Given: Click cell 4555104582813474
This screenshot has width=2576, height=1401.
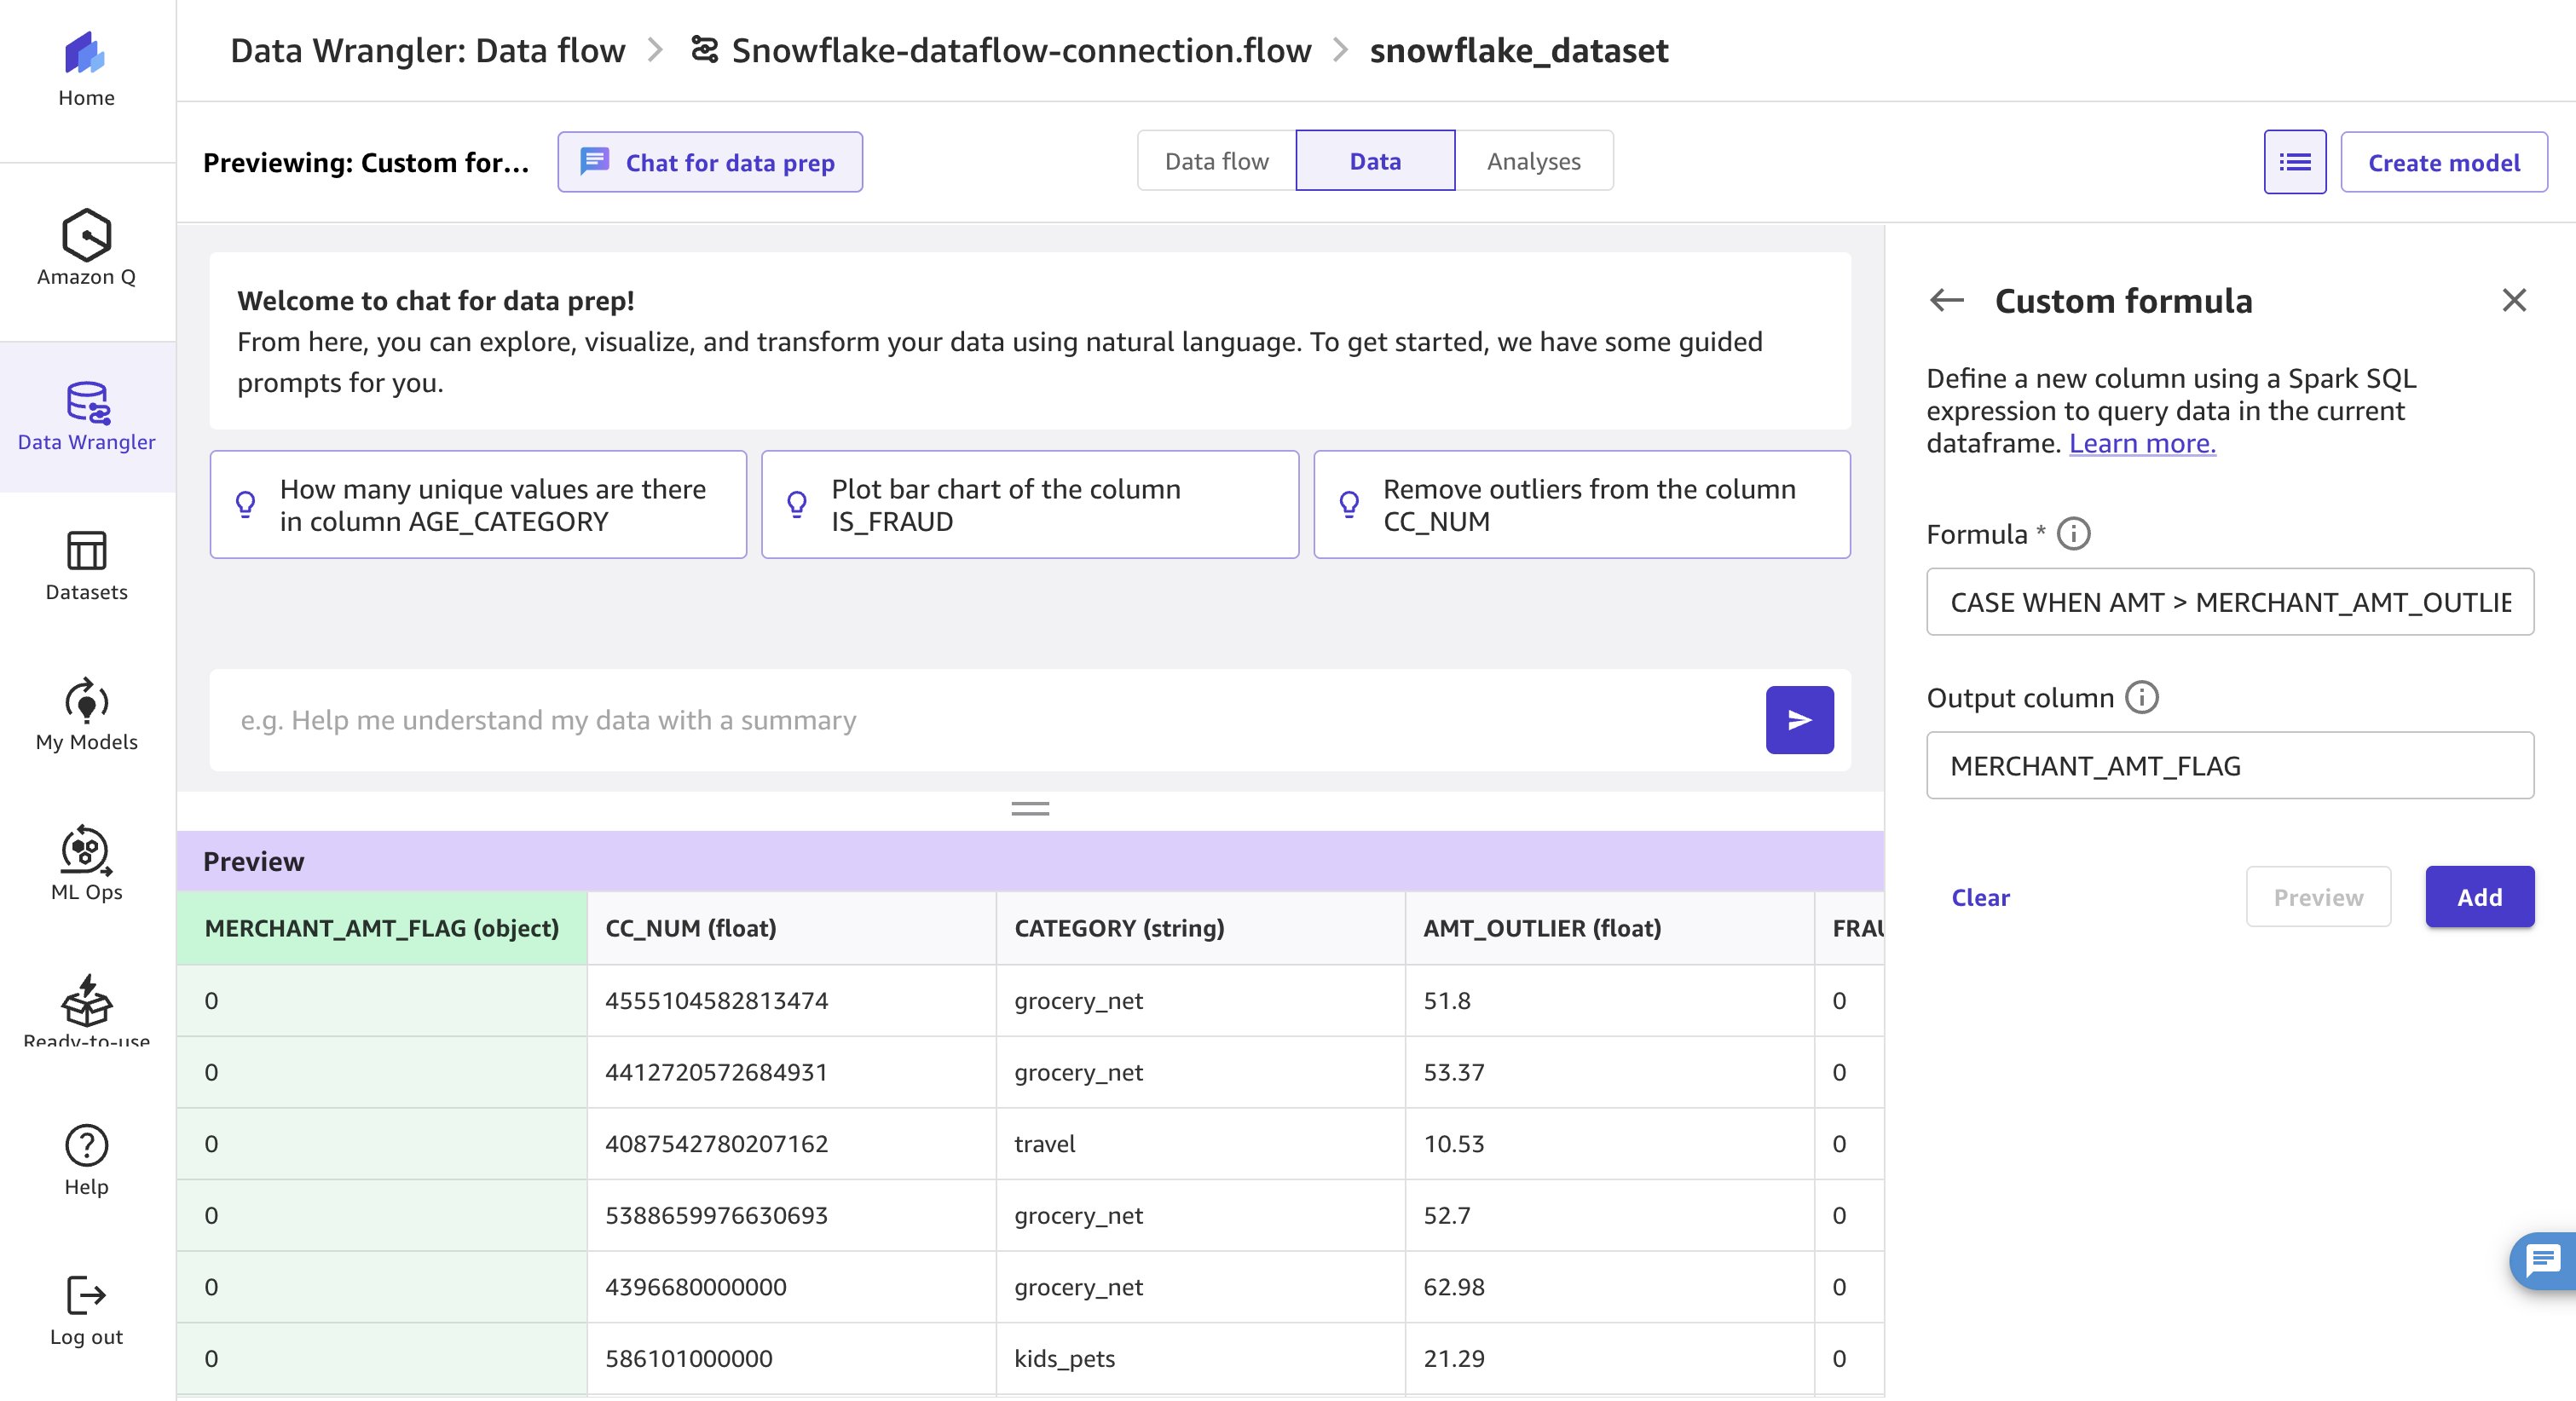Looking at the screenshot, I should [x=791, y=1000].
